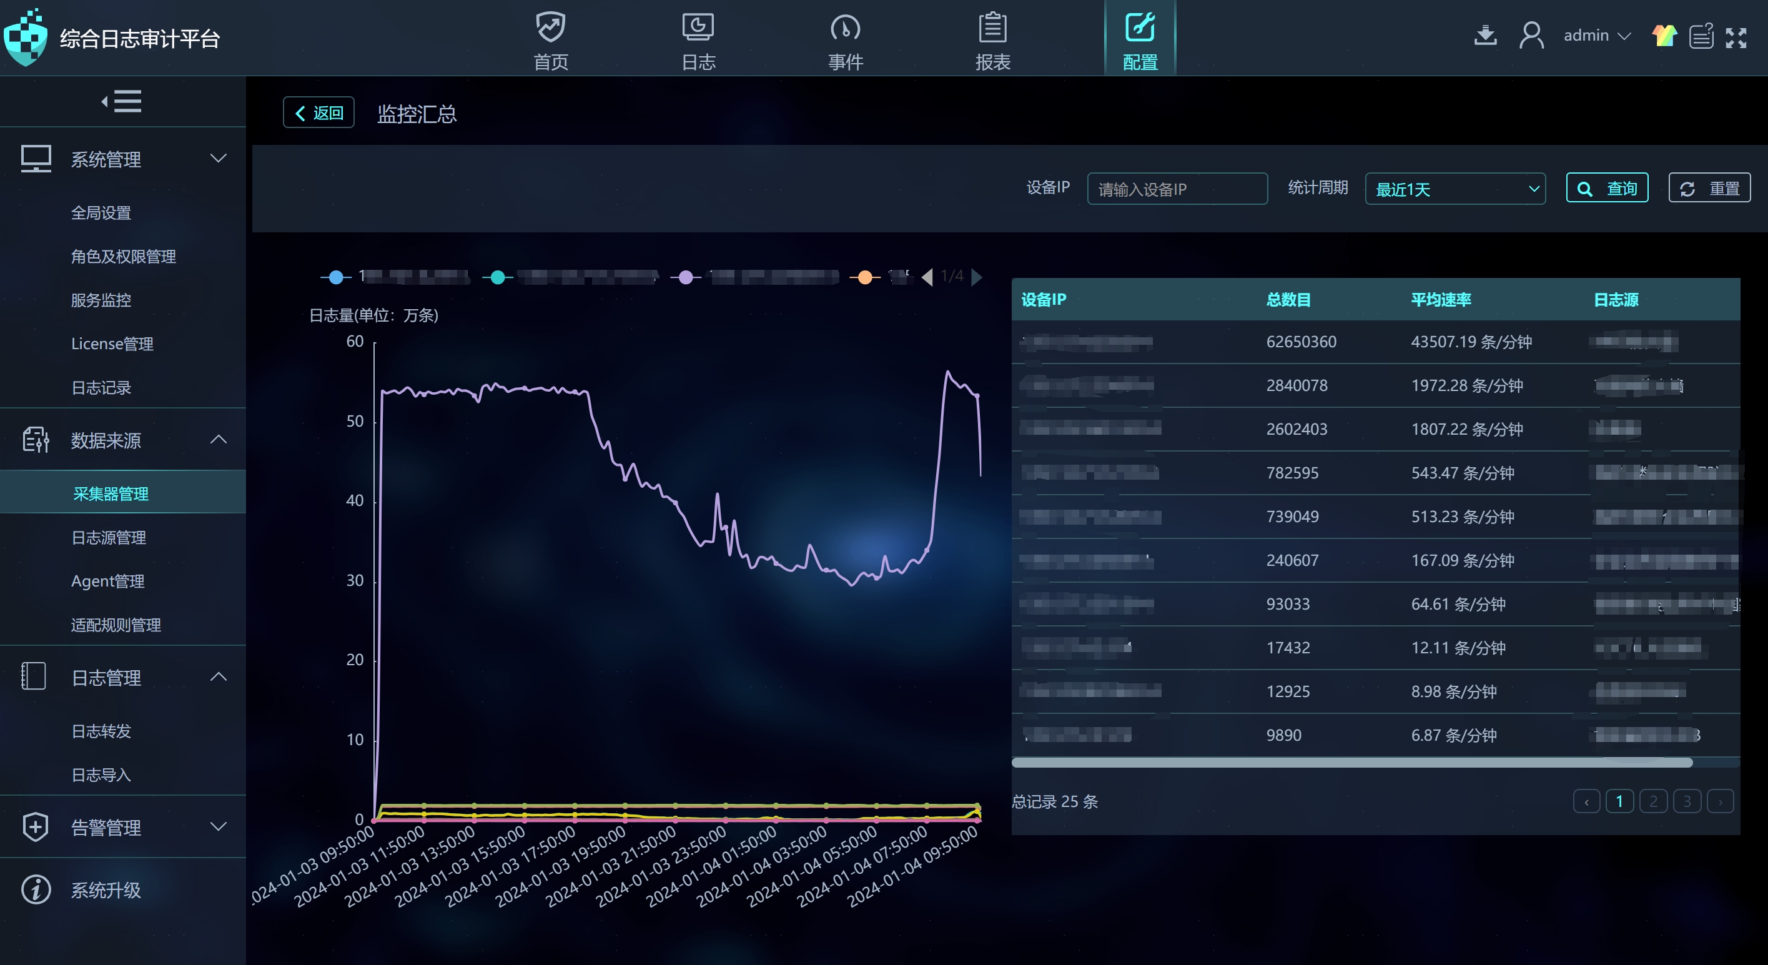The width and height of the screenshot is (1768, 965).
Task: Click the theme shirt icon
Action: [x=1664, y=35]
